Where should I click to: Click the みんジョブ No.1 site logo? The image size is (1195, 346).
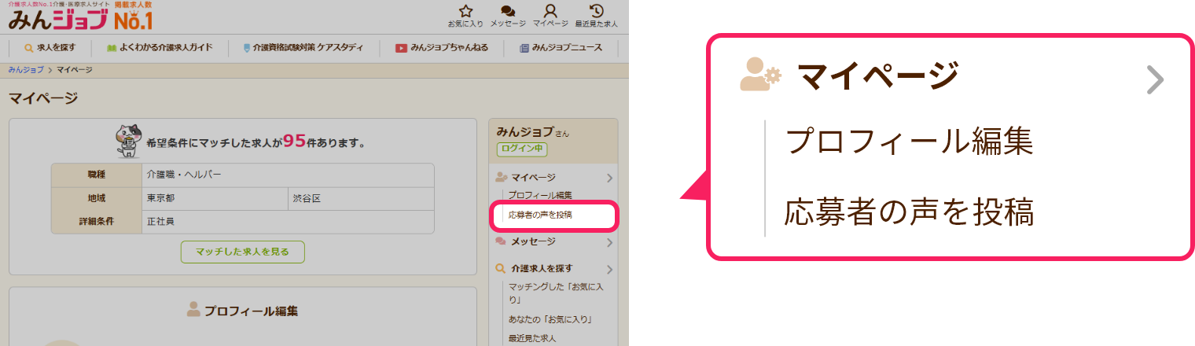pyautogui.click(x=80, y=16)
